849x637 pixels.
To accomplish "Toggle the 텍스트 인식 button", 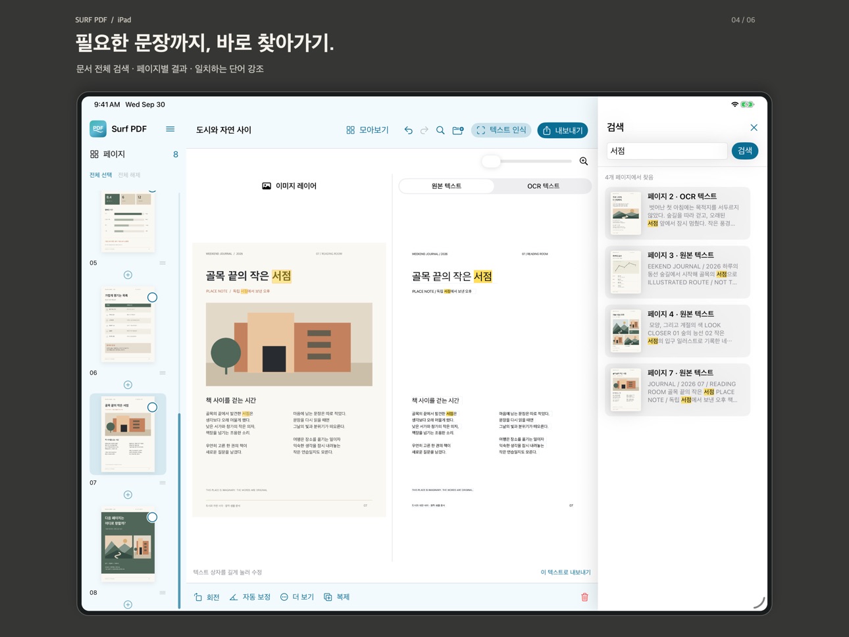I will point(501,130).
